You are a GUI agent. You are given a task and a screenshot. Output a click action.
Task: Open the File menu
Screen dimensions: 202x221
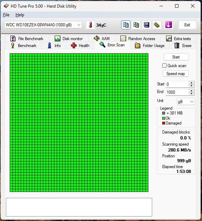[x=6, y=15]
